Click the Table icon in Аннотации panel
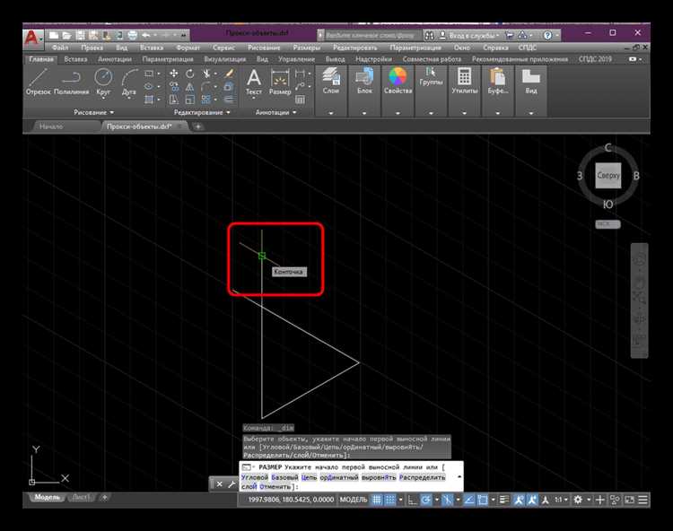Image resolution: width=673 pixels, height=531 pixels. (x=300, y=100)
